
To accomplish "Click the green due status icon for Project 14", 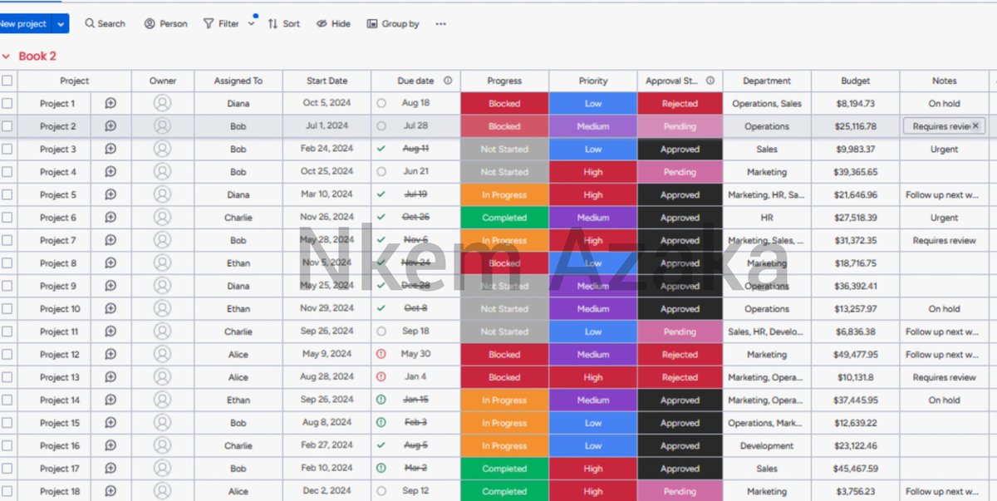I will (381, 399).
